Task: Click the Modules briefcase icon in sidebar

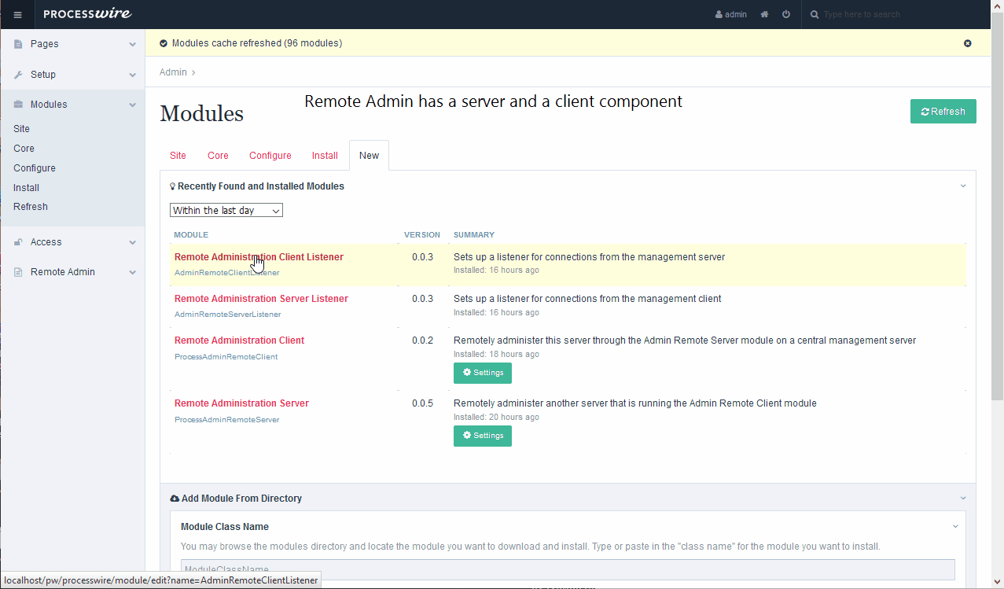Action: pos(18,105)
